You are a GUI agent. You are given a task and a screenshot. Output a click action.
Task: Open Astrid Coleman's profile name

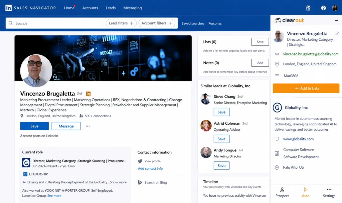point(227,123)
